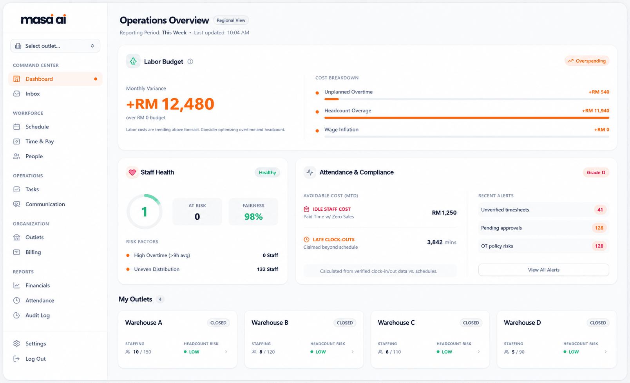Click the Labor Budget tree icon
The image size is (630, 383).
[x=133, y=61]
